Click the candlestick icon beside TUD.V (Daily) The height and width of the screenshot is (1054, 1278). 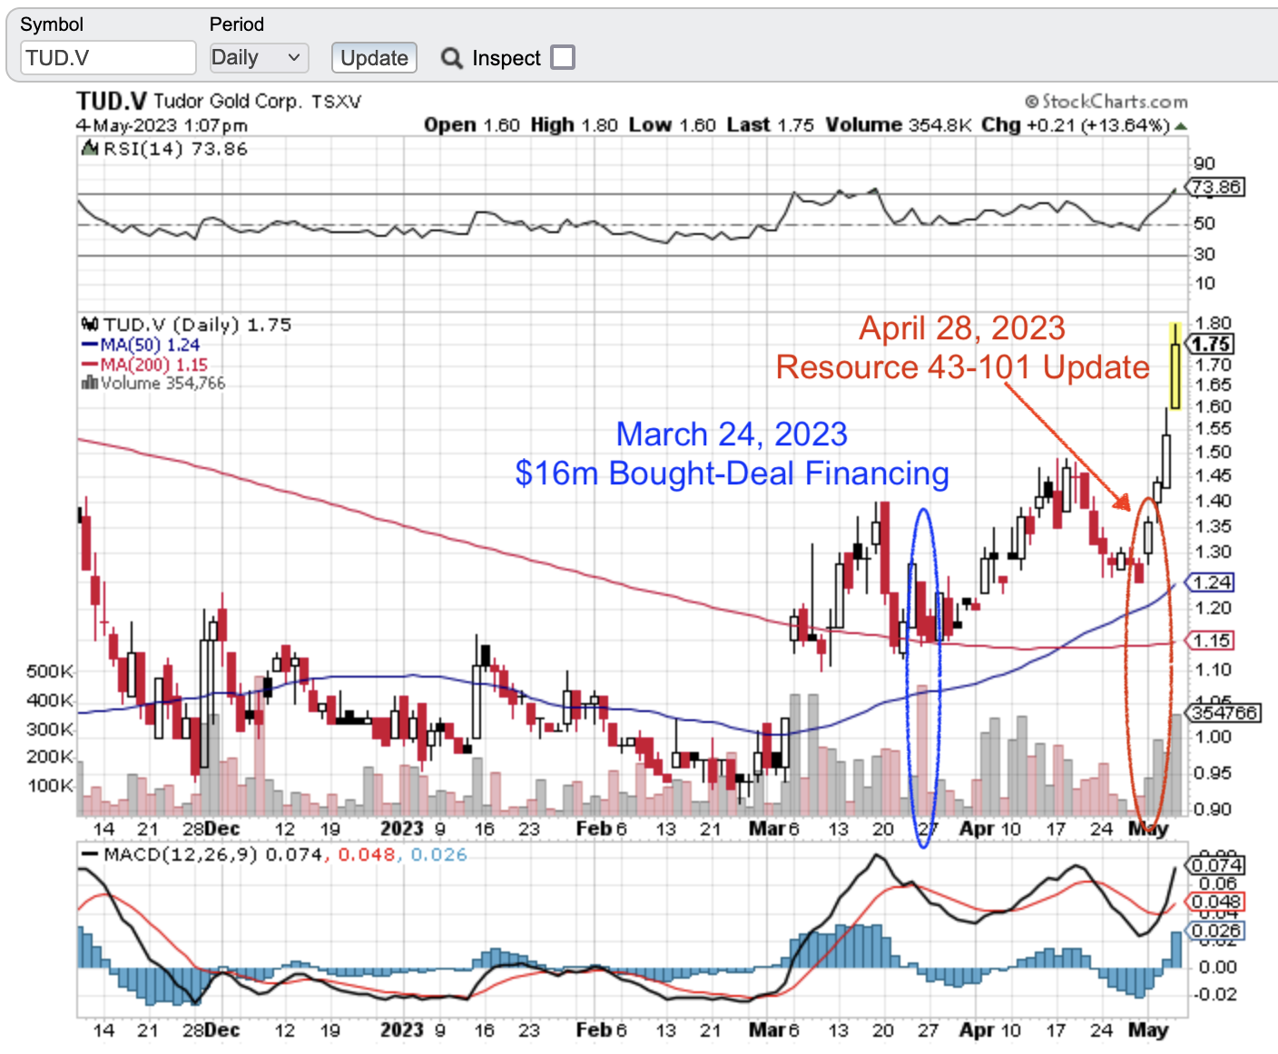(89, 324)
